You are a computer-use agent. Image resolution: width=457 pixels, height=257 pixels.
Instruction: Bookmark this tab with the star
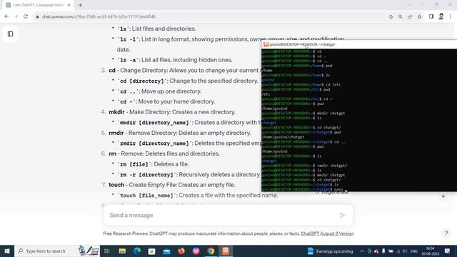(x=420, y=16)
